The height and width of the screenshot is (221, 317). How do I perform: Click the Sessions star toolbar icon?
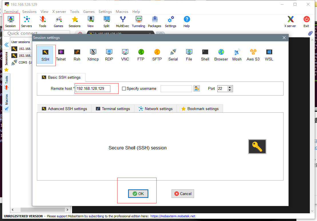75,22
